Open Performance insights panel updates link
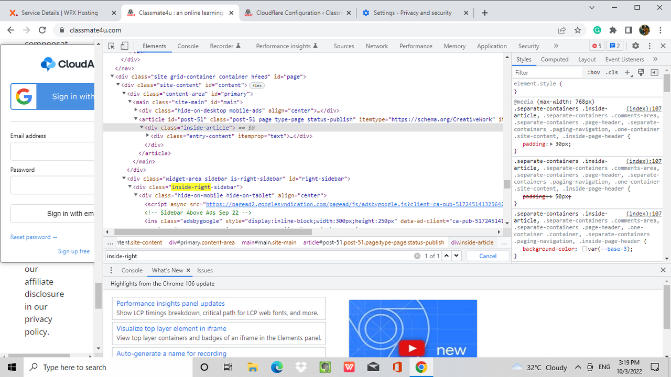The image size is (671, 377). (x=170, y=304)
